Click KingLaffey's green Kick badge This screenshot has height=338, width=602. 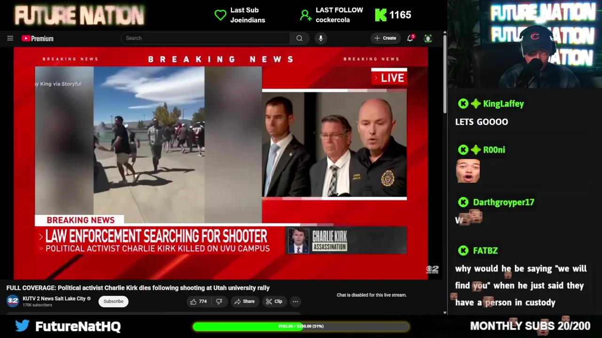pos(463,104)
